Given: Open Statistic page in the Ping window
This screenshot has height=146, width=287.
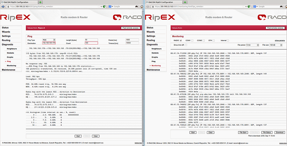Looking at the screenshot, I should [10, 53].
